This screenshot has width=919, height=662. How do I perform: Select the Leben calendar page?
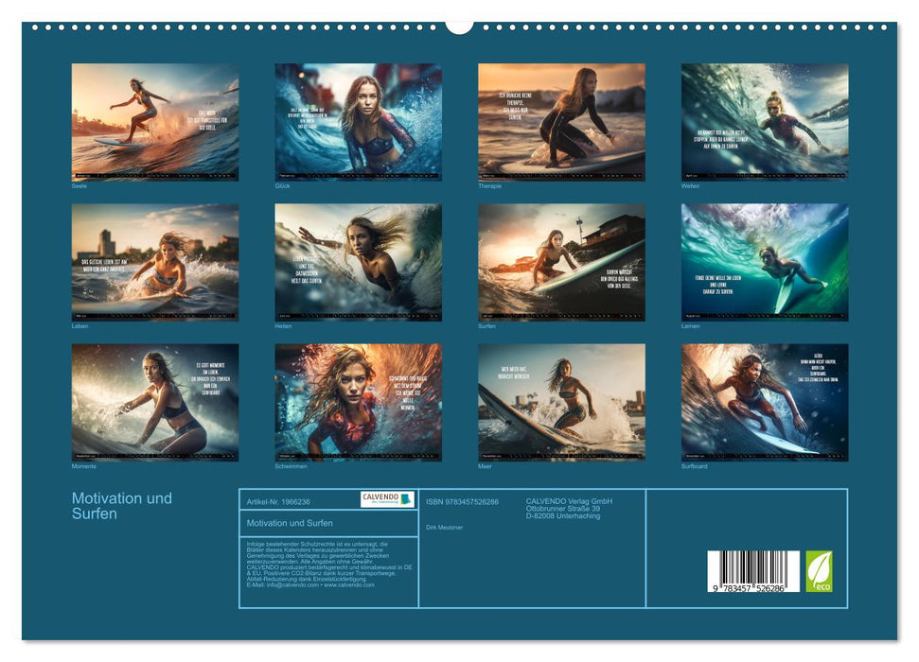click(153, 262)
